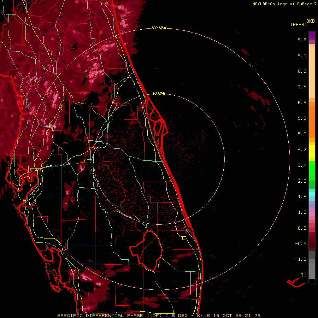Click the 8.2 value on the color scale

[302, 71]
